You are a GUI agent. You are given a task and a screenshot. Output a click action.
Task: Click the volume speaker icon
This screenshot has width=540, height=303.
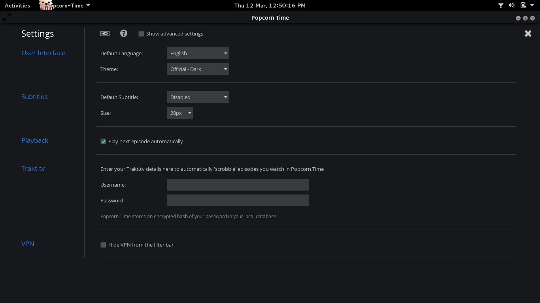[512, 6]
